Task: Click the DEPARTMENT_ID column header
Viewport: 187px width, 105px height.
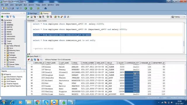Action: tap(158, 63)
